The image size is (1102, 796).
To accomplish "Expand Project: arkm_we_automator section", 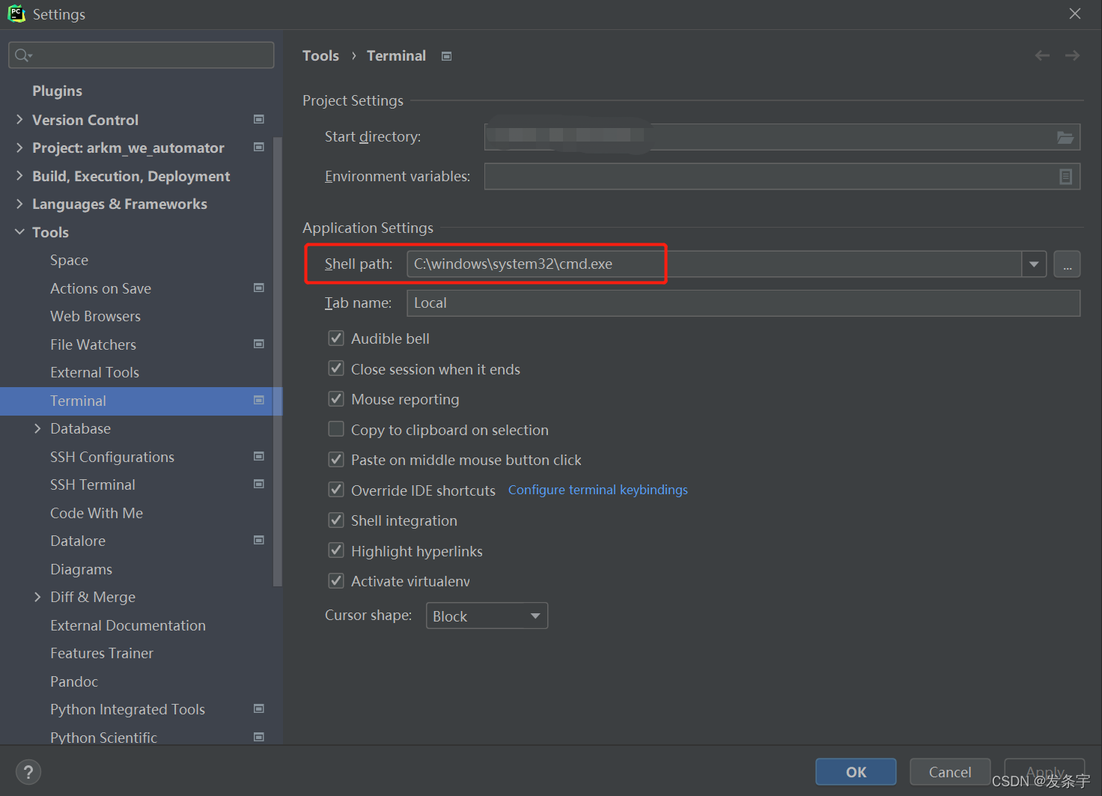I will [19, 148].
